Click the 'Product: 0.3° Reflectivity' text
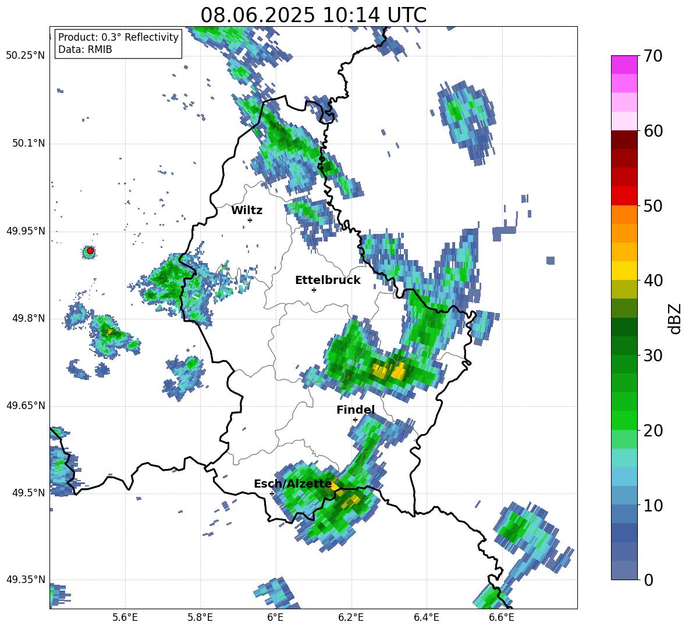 [x=118, y=37]
